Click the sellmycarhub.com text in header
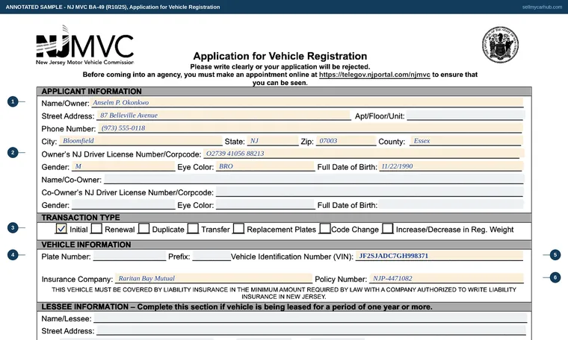The width and height of the screenshot is (568, 340). pyautogui.click(x=542, y=7)
